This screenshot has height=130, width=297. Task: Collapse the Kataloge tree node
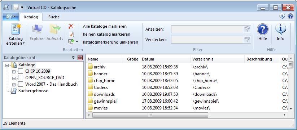click(7, 65)
